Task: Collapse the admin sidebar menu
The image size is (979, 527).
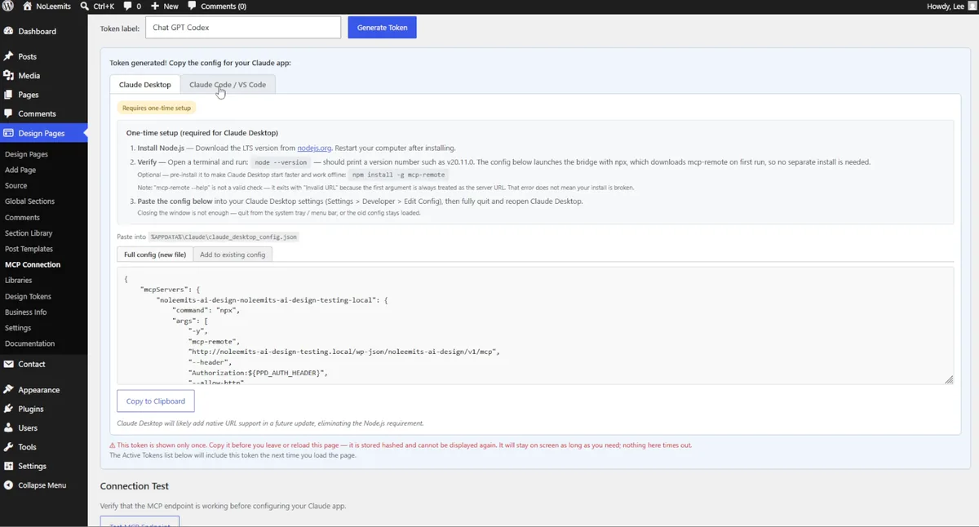Action: tap(43, 485)
